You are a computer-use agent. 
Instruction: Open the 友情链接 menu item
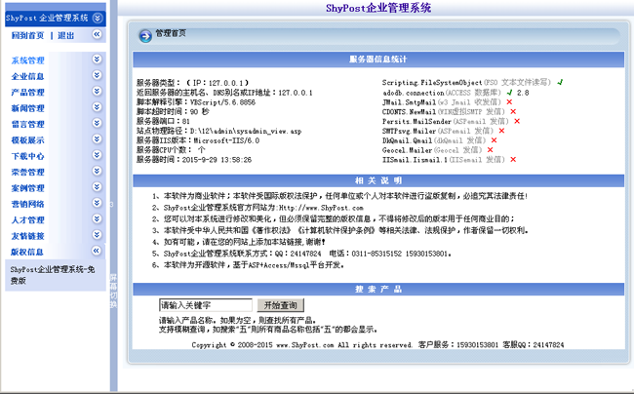(x=28, y=236)
